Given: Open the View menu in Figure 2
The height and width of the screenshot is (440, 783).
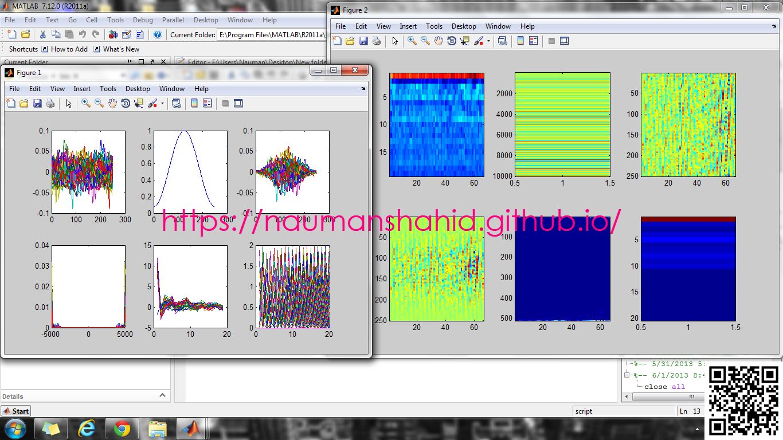Looking at the screenshot, I should point(384,26).
